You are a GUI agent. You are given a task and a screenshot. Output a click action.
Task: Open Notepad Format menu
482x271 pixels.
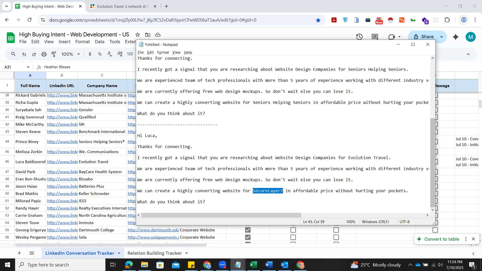click(163, 52)
